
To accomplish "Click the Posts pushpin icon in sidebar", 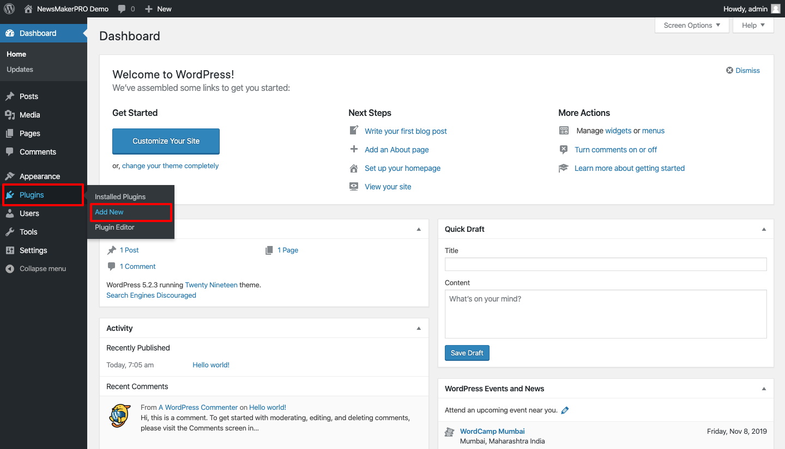I will click(x=10, y=96).
